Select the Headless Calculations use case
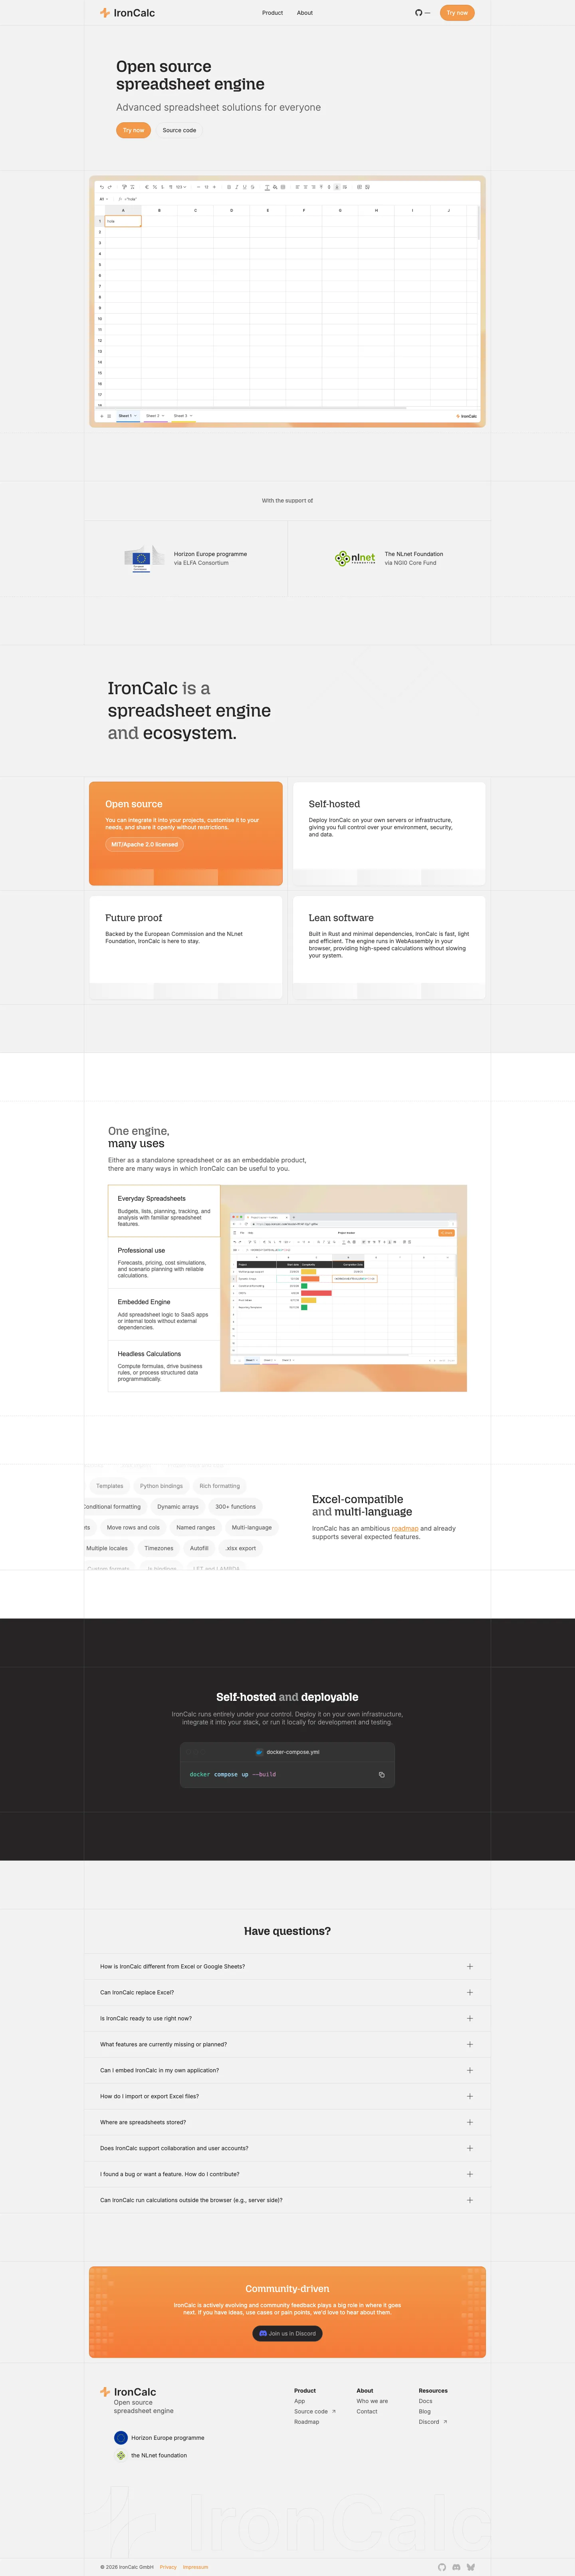Viewport: 575px width, 2576px height. 164,1367
